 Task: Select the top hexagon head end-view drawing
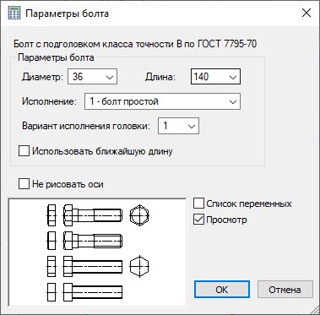[x=139, y=215]
